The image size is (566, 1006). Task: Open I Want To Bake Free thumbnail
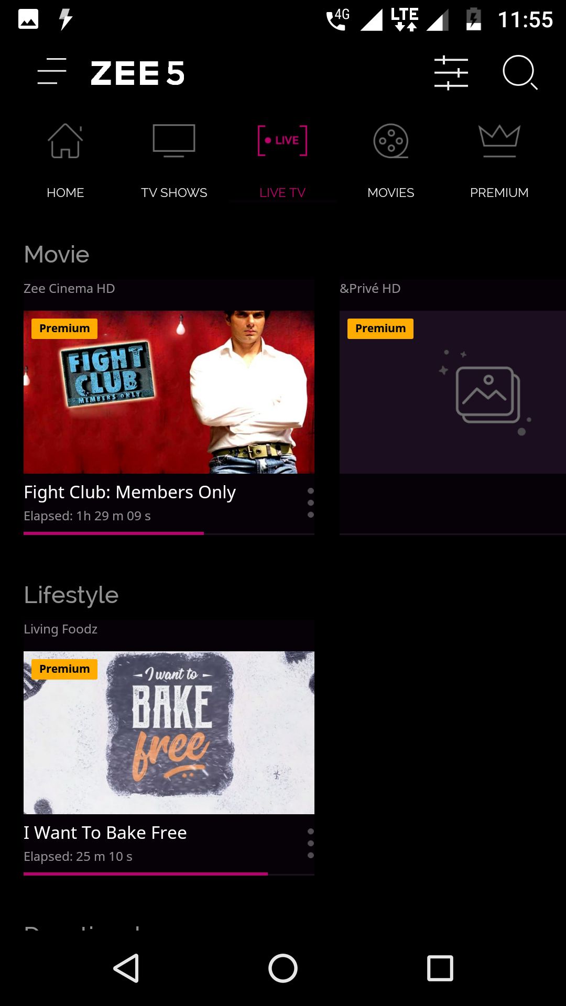(169, 732)
